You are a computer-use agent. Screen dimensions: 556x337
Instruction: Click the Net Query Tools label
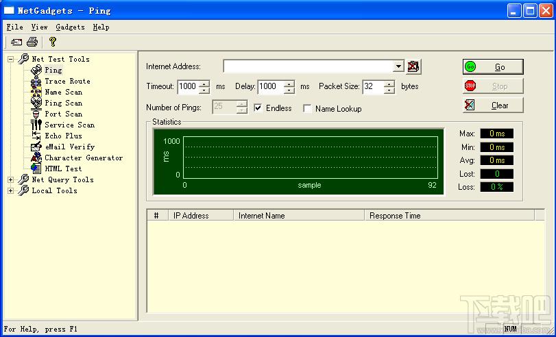pos(63,179)
